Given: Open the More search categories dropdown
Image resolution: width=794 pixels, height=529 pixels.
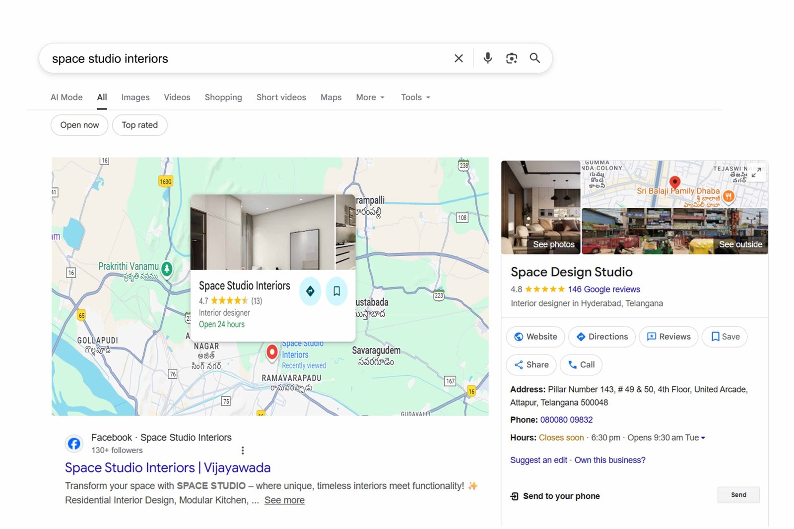Looking at the screenshot, I should (369, 97).
